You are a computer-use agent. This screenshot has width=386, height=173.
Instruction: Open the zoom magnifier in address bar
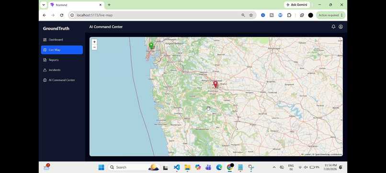243,15
